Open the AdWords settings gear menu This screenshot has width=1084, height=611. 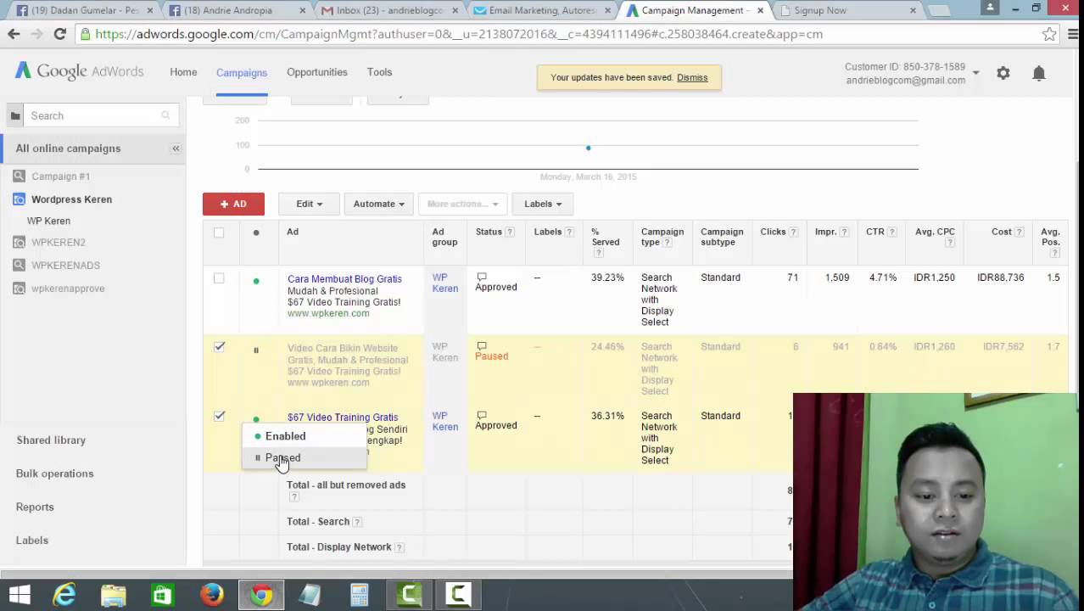[1003, 74]
